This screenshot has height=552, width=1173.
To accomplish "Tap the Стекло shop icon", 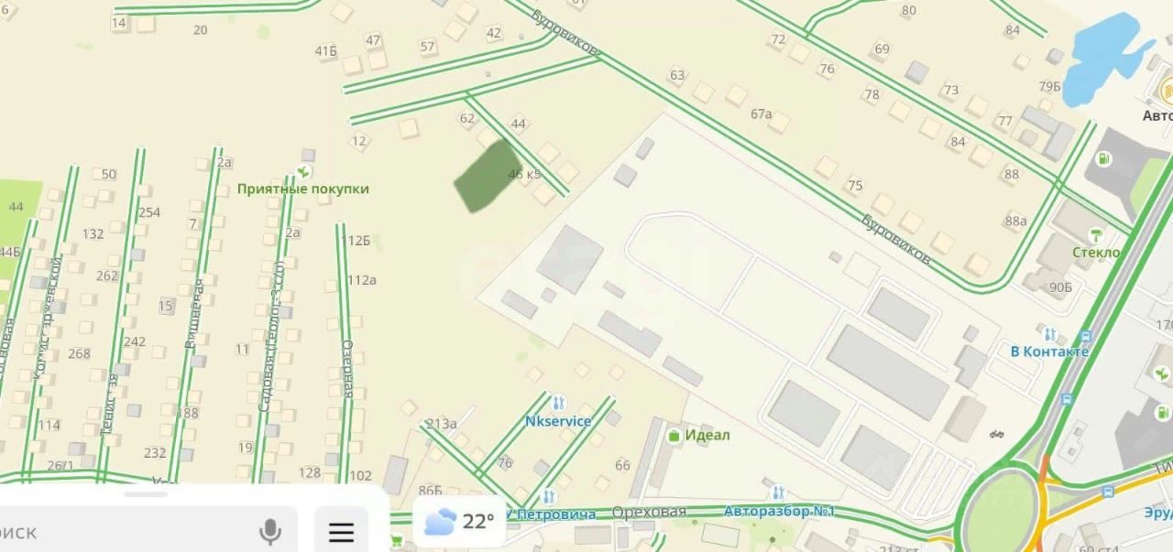I will [1097, 236].
